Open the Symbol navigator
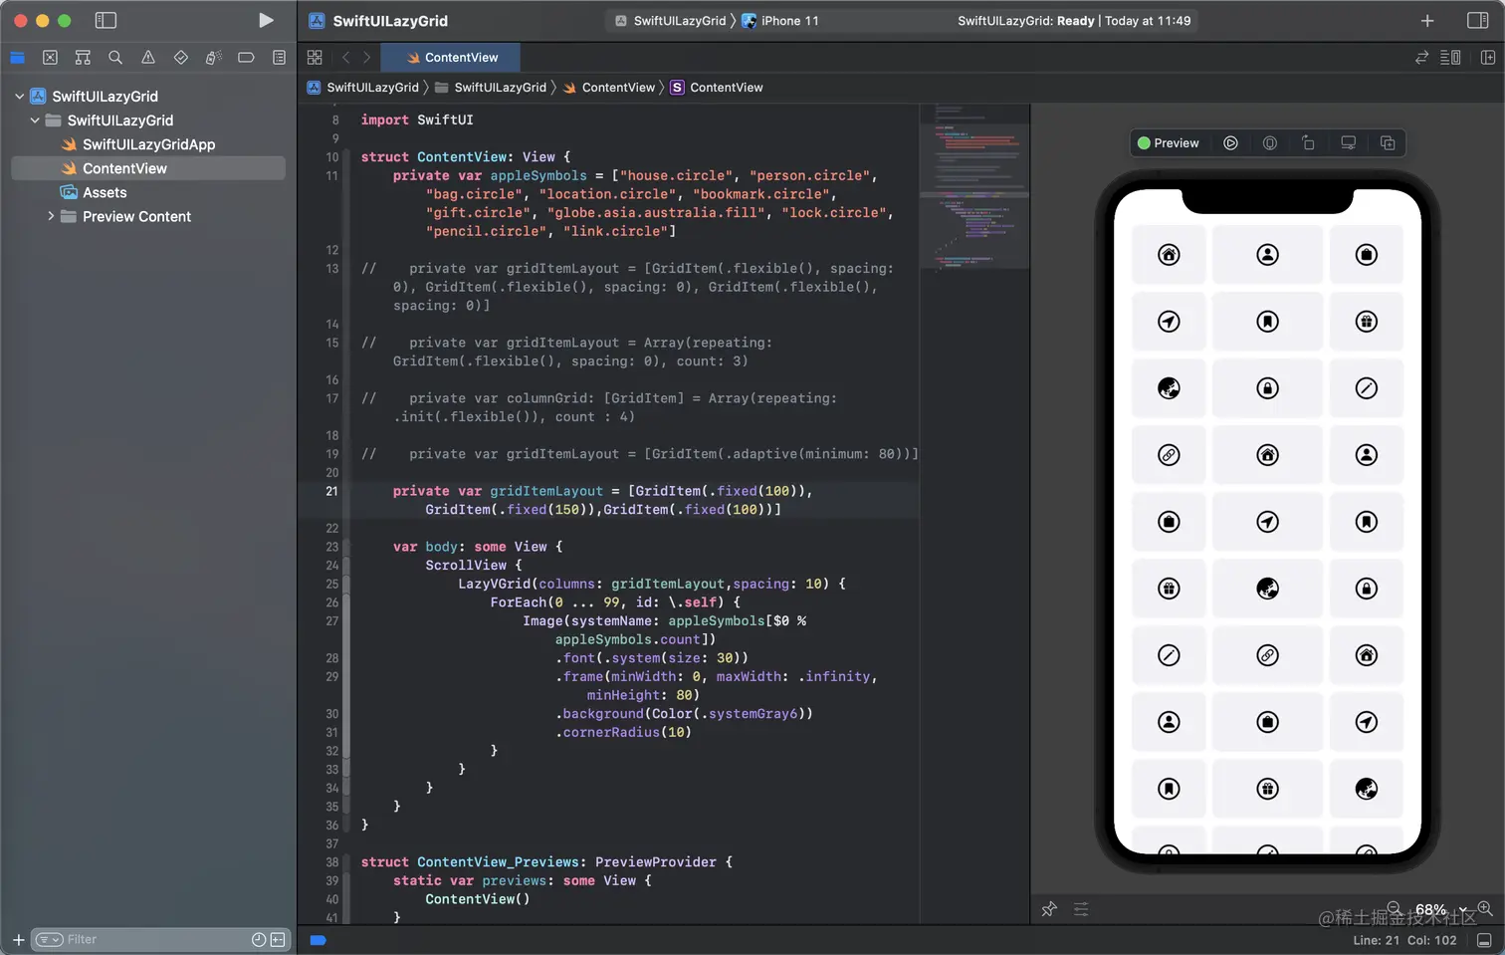1505x955 pixels. [x=83, y=58]
